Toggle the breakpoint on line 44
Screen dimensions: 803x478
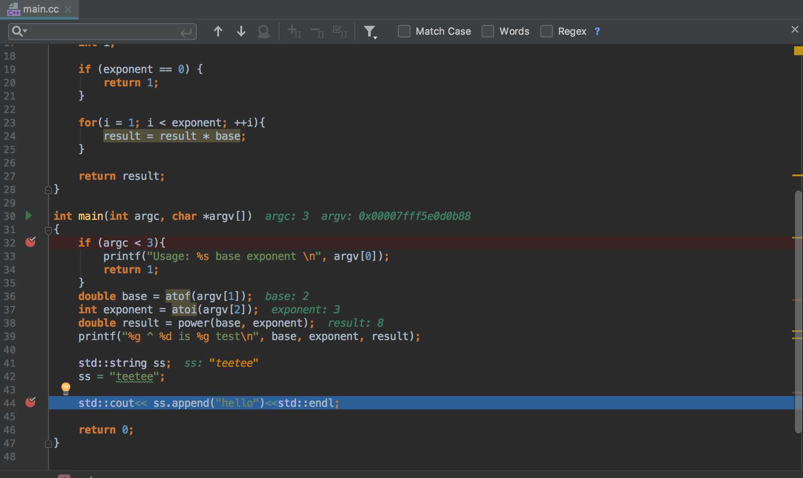click(x=31, y=402)
